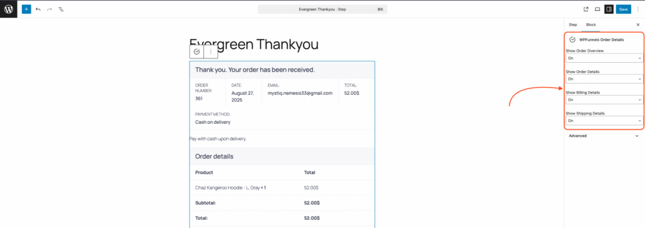Image resolution: width=645 pixels, height=228 pixels.
Task: Click the WPFunnels Order Details checkmark icon
Action: [x=572, y=40]
